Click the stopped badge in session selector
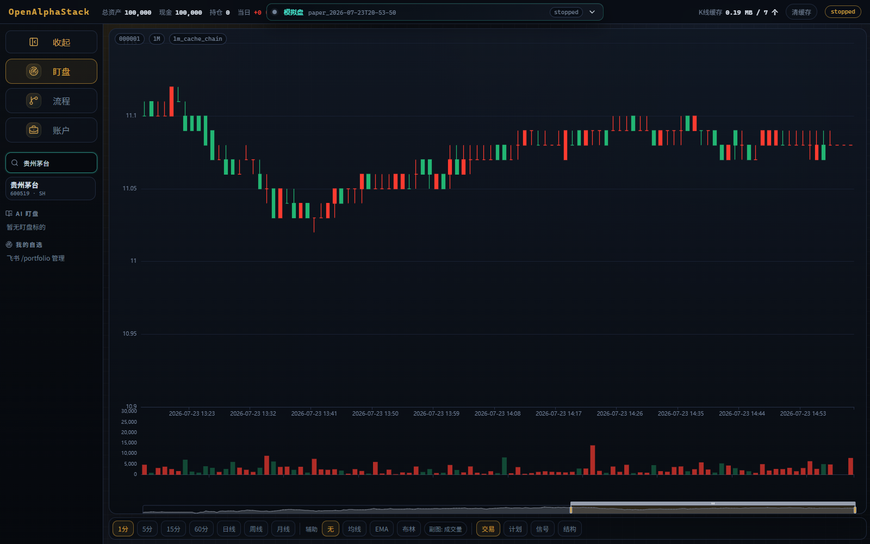 pyautogui.click(x=566, y=12)
